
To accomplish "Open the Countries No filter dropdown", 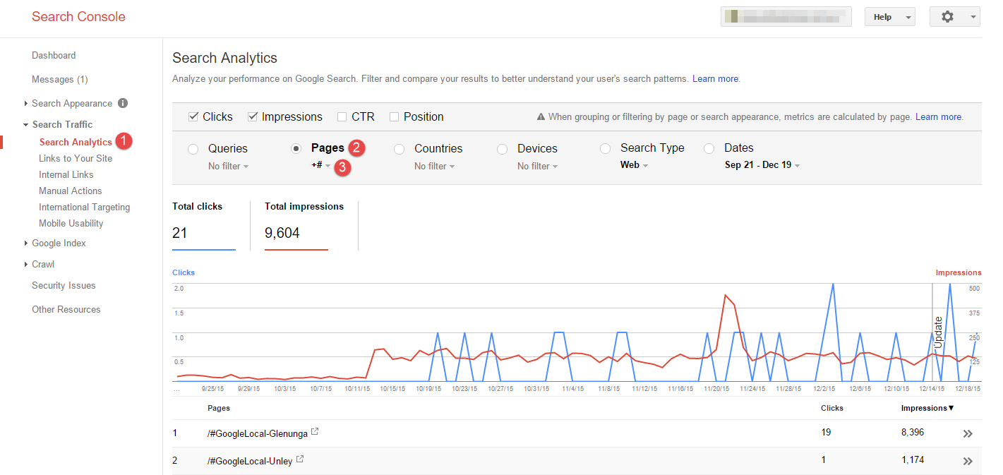I will pyautogui.click(x=435, y=167).
